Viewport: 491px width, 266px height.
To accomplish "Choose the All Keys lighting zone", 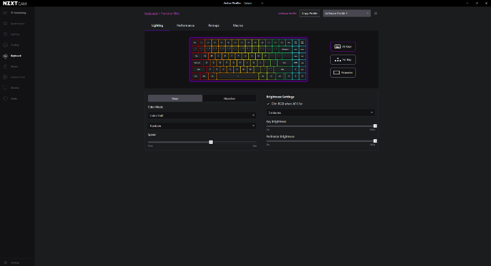I will coord(343,46).
